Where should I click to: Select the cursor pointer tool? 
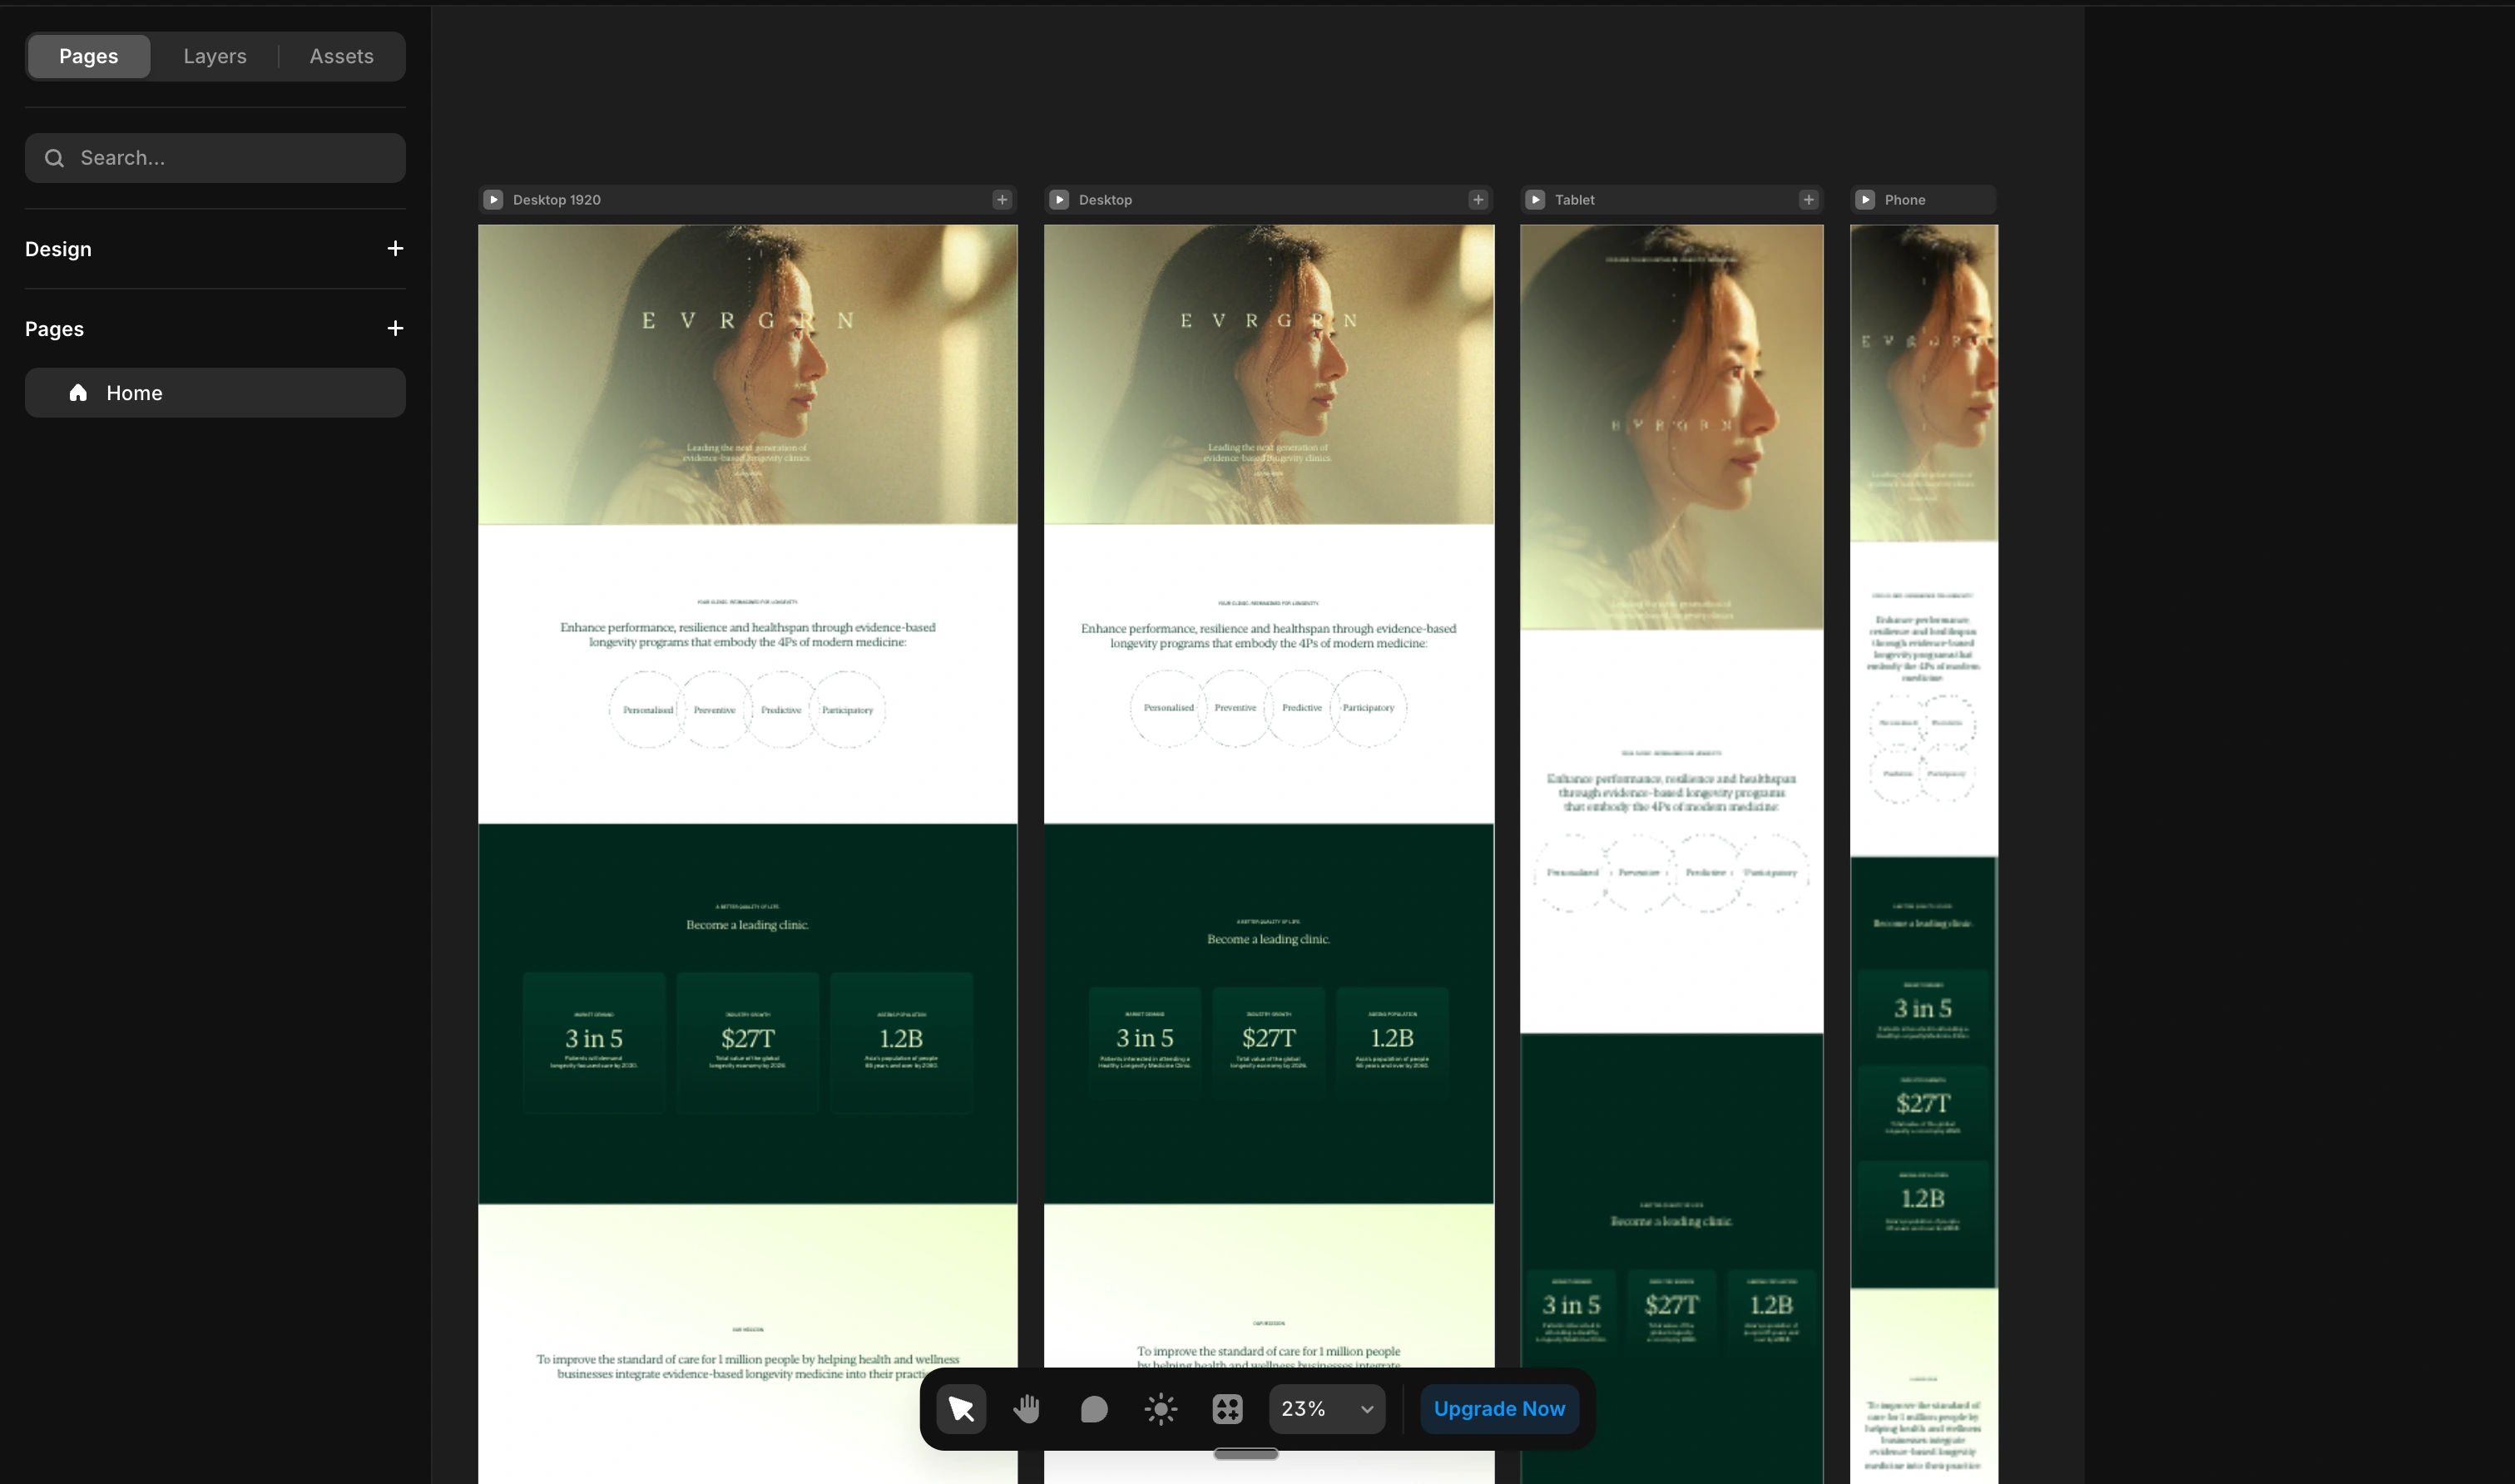click(x=961, y=1408)
